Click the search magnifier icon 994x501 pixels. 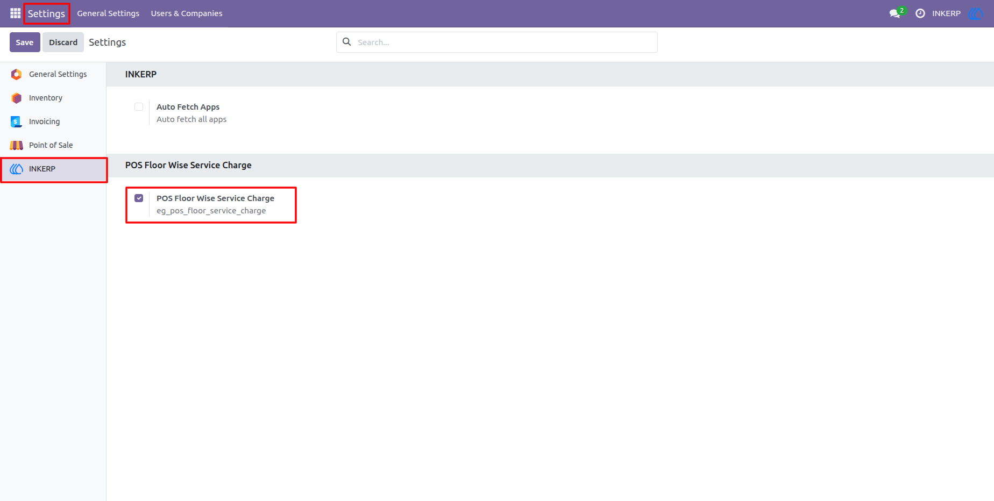pyautogui.click(x=347, y=42)
